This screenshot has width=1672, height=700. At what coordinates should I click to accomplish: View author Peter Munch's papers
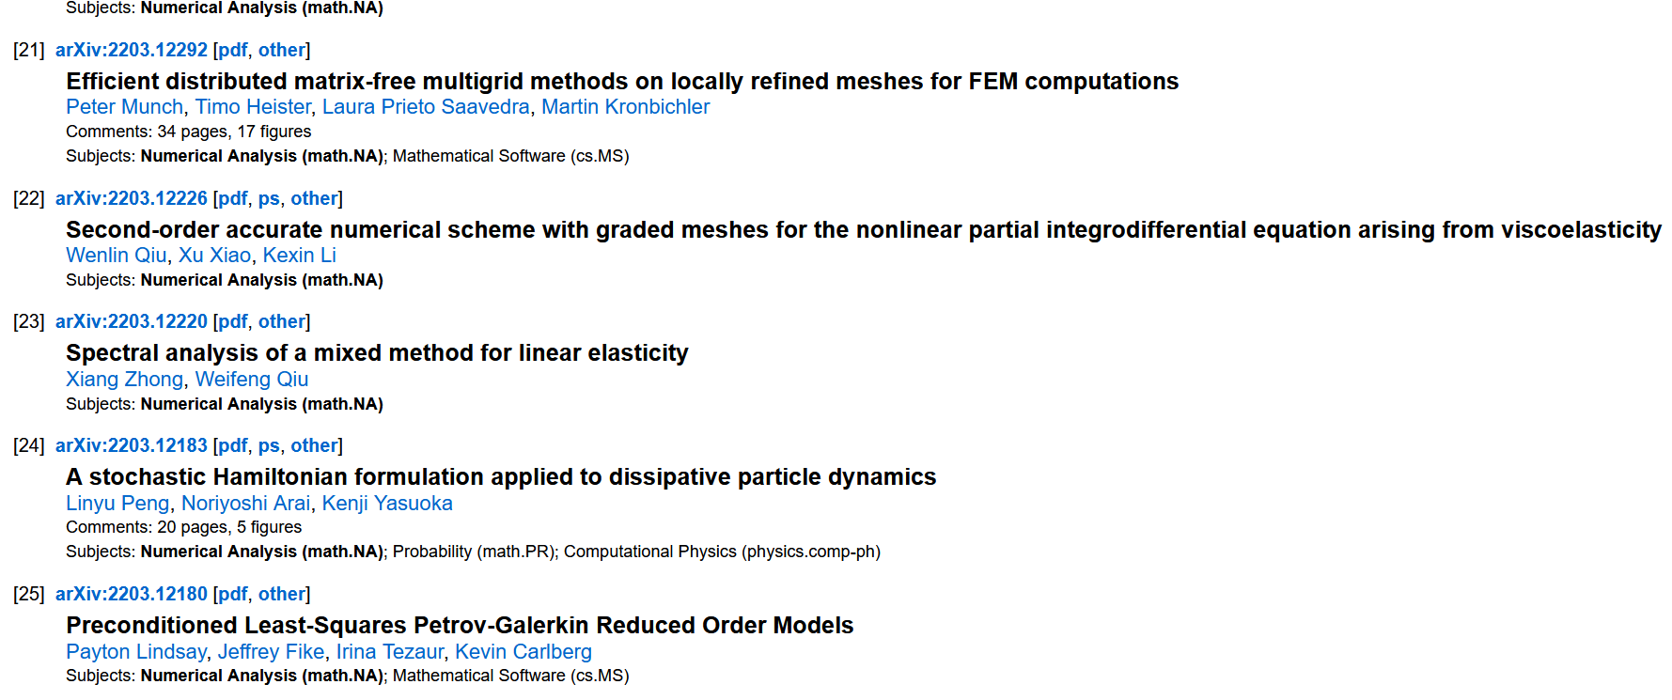click(x=124, y=107)
